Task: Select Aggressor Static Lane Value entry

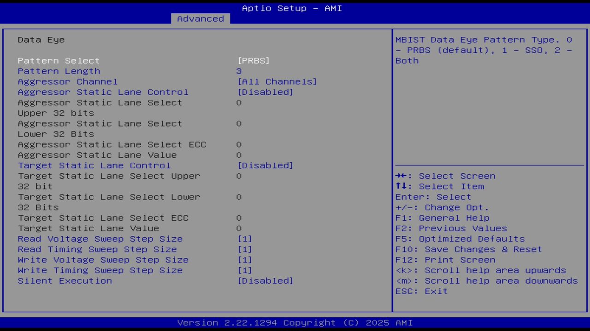Action: tap(97, 154)
